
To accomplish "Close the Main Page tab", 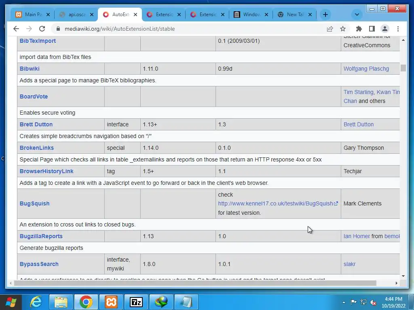I will click(x=48, y=15).
